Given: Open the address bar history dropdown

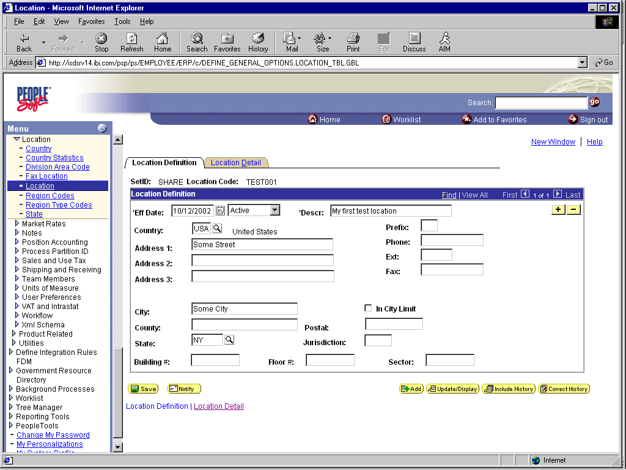Looking at the screenshot, I should (583, 62).
